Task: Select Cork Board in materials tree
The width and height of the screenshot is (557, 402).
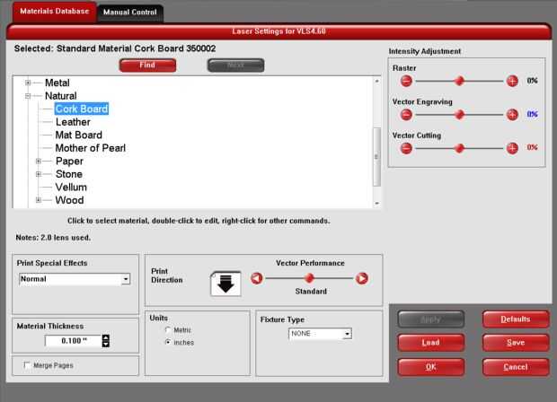Action: point(82,109)
